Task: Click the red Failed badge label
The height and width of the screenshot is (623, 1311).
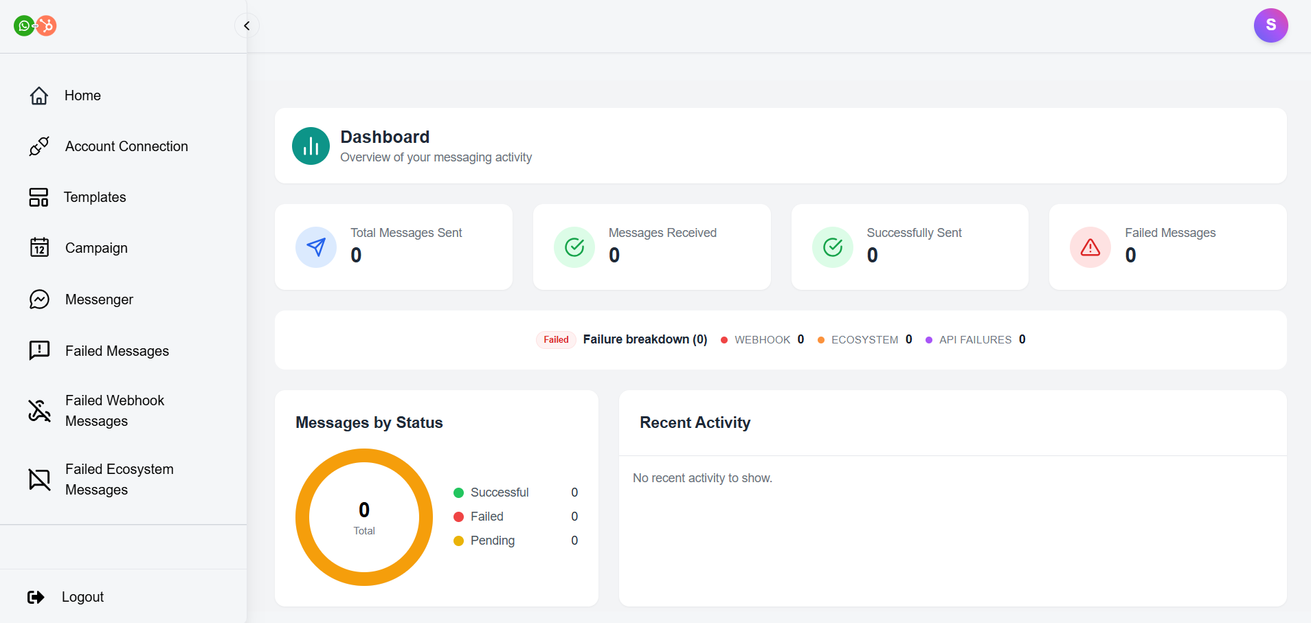Action: [x=556, y=340]
